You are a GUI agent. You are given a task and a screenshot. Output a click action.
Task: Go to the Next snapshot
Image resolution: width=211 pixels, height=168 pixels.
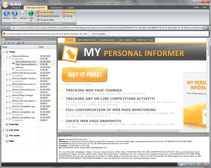pyautogui.click(x=15, y=14)
